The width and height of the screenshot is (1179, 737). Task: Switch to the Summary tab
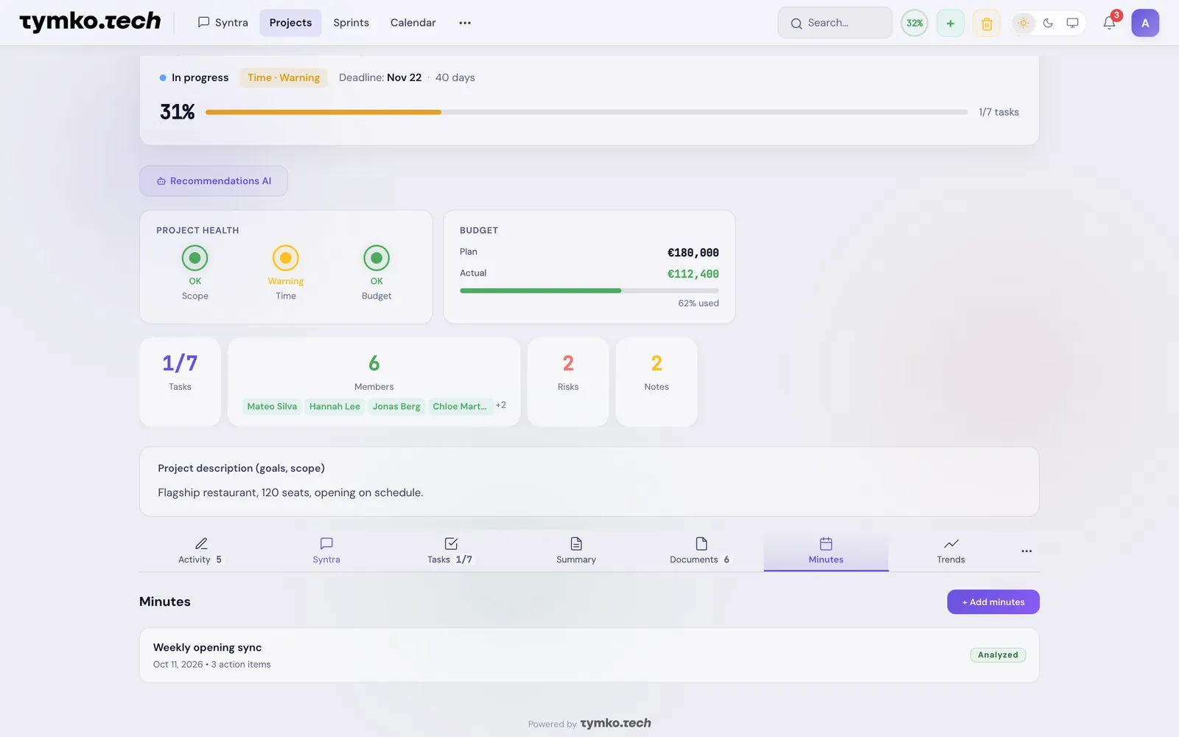coord(576,551)
